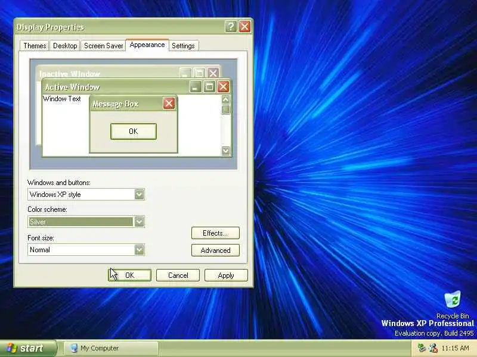Click the Apply button
This screenshot has height=357, width=477.
point(226,275)
